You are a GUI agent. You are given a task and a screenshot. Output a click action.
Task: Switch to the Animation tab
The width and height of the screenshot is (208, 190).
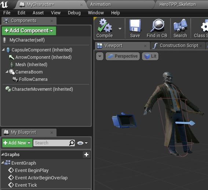pyautogui.click(x=121, y=4)
